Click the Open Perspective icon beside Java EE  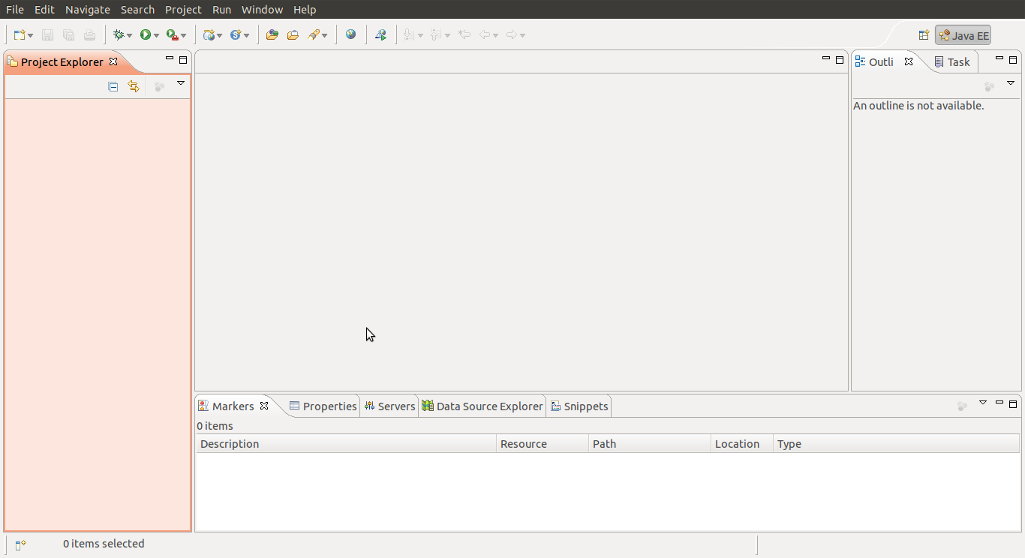pos(924,34)
